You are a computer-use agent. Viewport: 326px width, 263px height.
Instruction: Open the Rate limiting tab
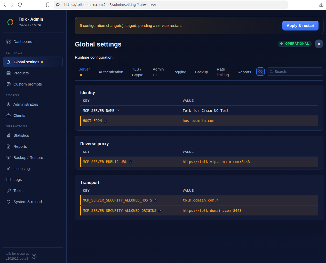tap(223, 72)
